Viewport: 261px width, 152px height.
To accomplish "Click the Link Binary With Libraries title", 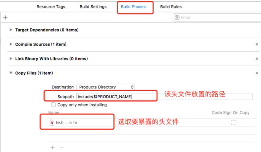I will 51,59.
